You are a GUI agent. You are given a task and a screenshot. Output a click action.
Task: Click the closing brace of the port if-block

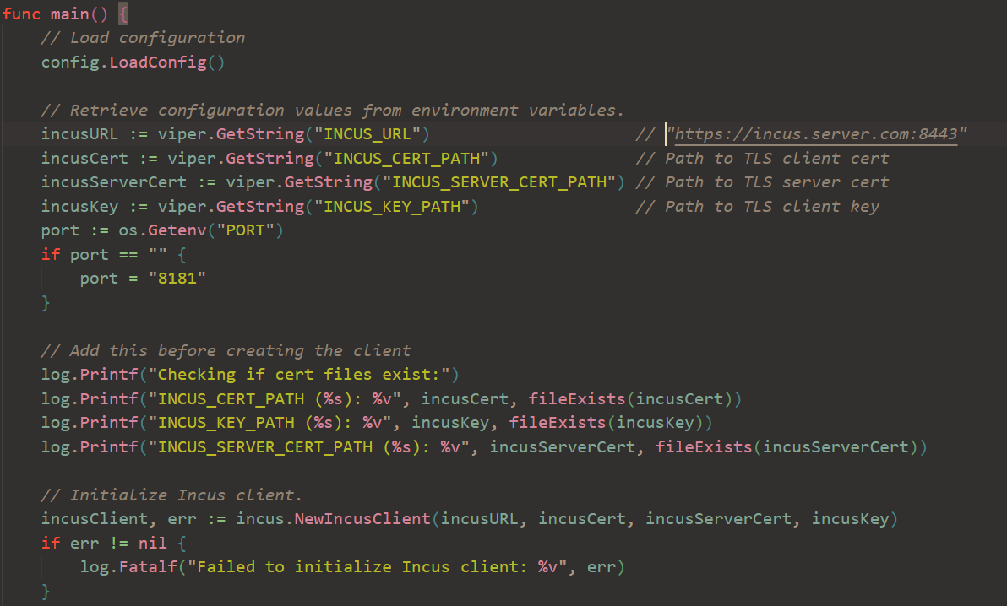point(46,302)
